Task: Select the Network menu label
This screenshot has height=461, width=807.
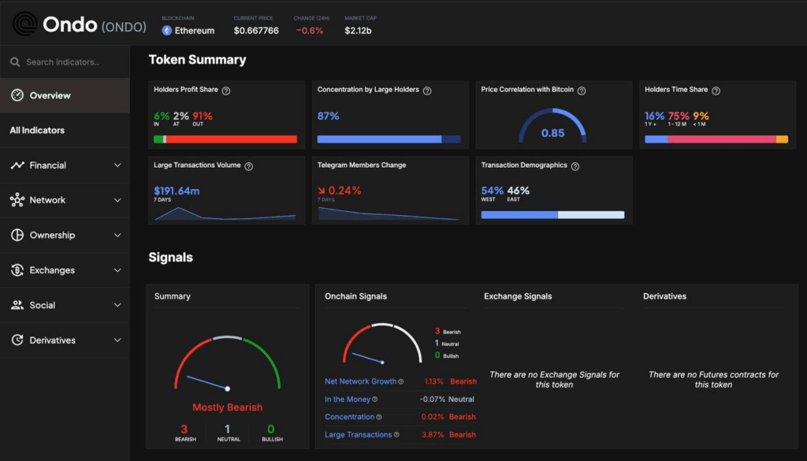Action: coord(47,200)
